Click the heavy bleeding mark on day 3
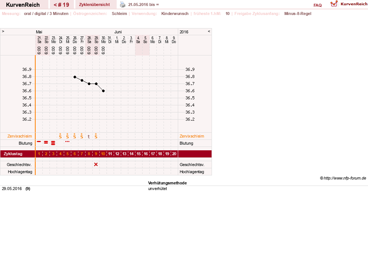The image size is (368, 265). [x=53, y=143]
